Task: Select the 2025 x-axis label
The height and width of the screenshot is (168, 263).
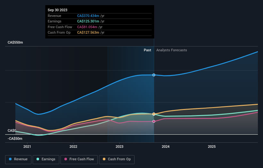Action: 212,147
